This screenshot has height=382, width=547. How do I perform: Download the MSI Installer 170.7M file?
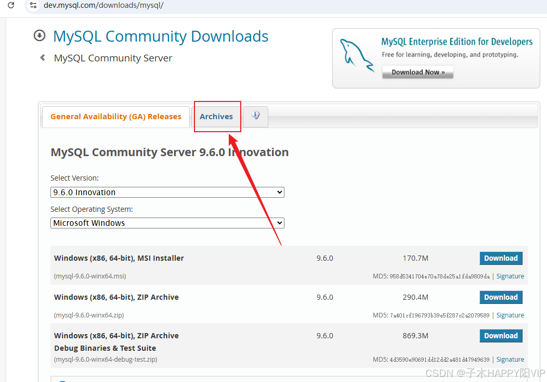point(501,258)
